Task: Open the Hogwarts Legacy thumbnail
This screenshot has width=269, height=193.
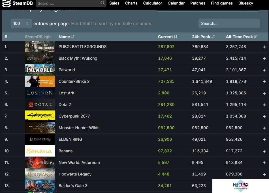Action: [x=40, y=174]
